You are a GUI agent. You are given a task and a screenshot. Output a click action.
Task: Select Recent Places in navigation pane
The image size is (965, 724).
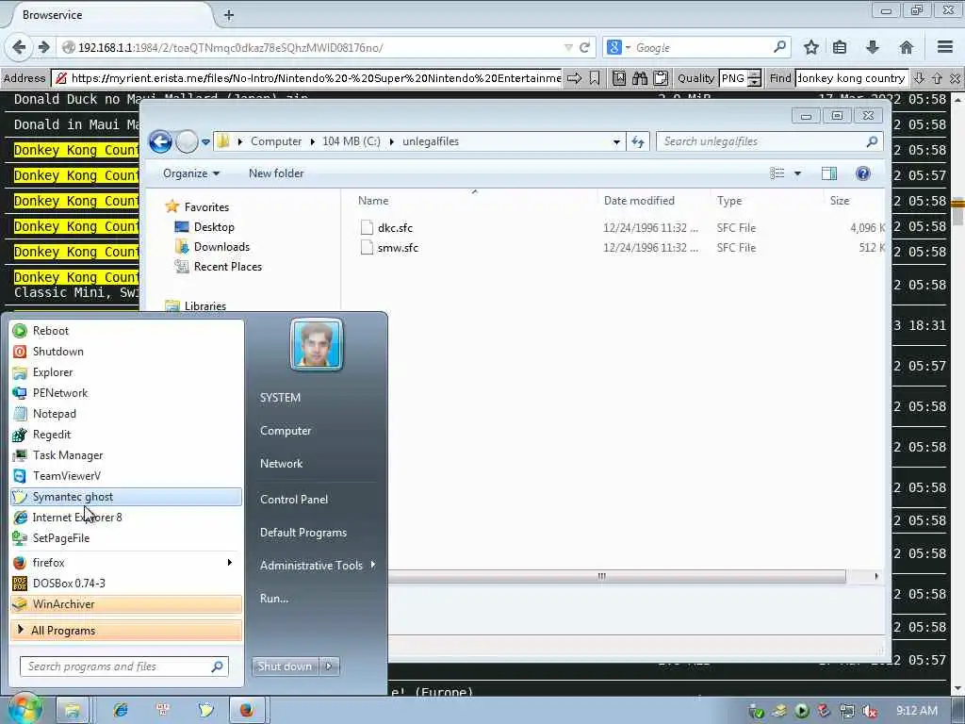pos(228,267)
